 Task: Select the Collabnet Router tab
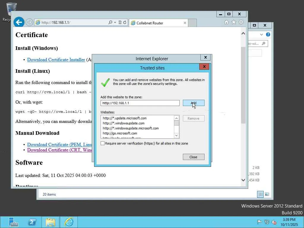click(158, 23)
